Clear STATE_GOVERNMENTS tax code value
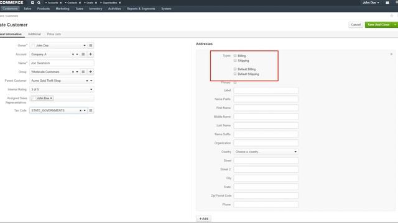The image size is (398, 223). click(x=80, y=110)
